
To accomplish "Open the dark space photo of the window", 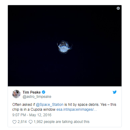I will (65, 46).
